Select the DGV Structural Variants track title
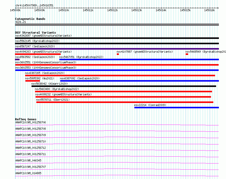226x179 pixels. 36,33
